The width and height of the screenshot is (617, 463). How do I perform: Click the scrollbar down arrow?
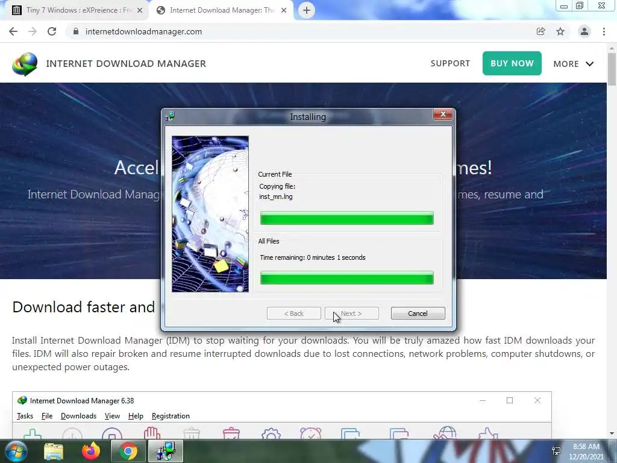pos(612,433)
